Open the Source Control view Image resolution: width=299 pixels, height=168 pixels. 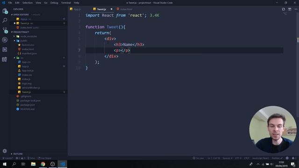(5, 30)
